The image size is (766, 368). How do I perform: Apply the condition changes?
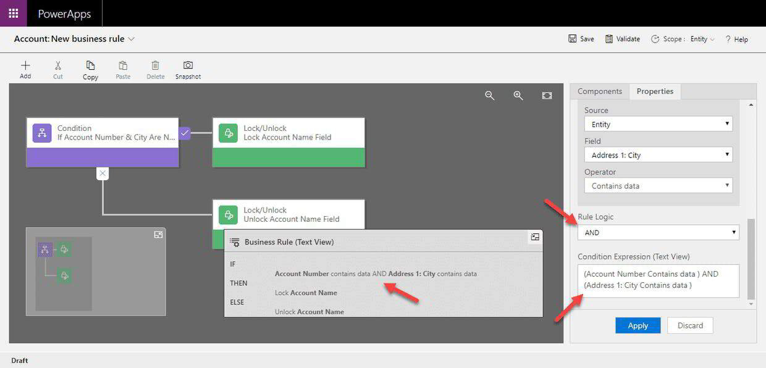638,325
